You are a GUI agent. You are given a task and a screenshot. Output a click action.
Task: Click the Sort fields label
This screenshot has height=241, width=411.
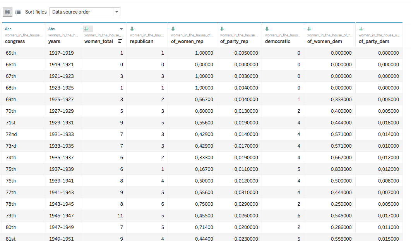pyautogui.click(x=36, y=12)
